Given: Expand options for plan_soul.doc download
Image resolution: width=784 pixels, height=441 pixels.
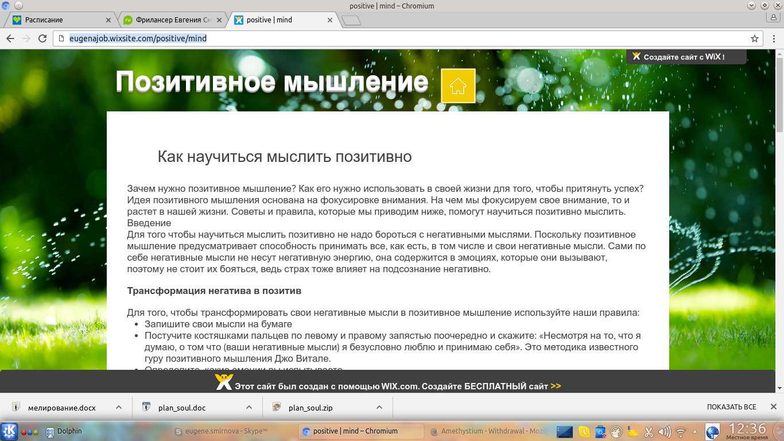Looking at the screenshot, I should [249, 407].
